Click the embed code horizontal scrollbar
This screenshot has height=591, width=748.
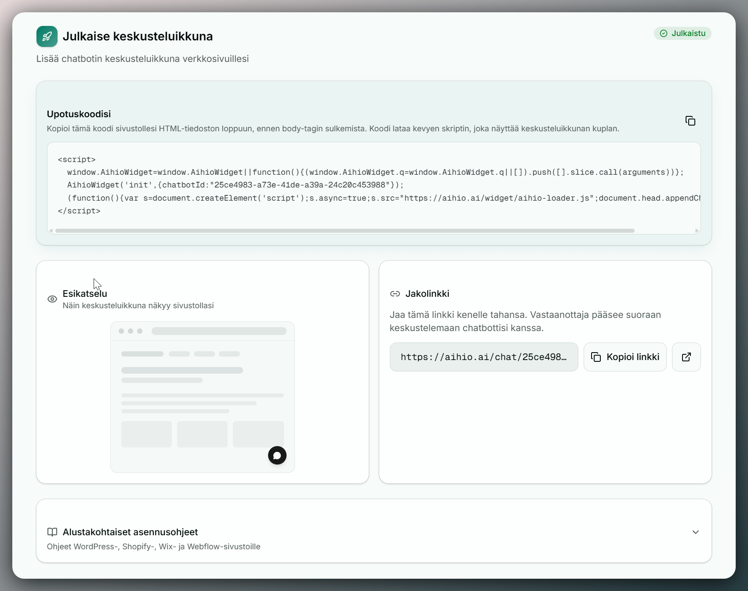(x=345, y=231)
